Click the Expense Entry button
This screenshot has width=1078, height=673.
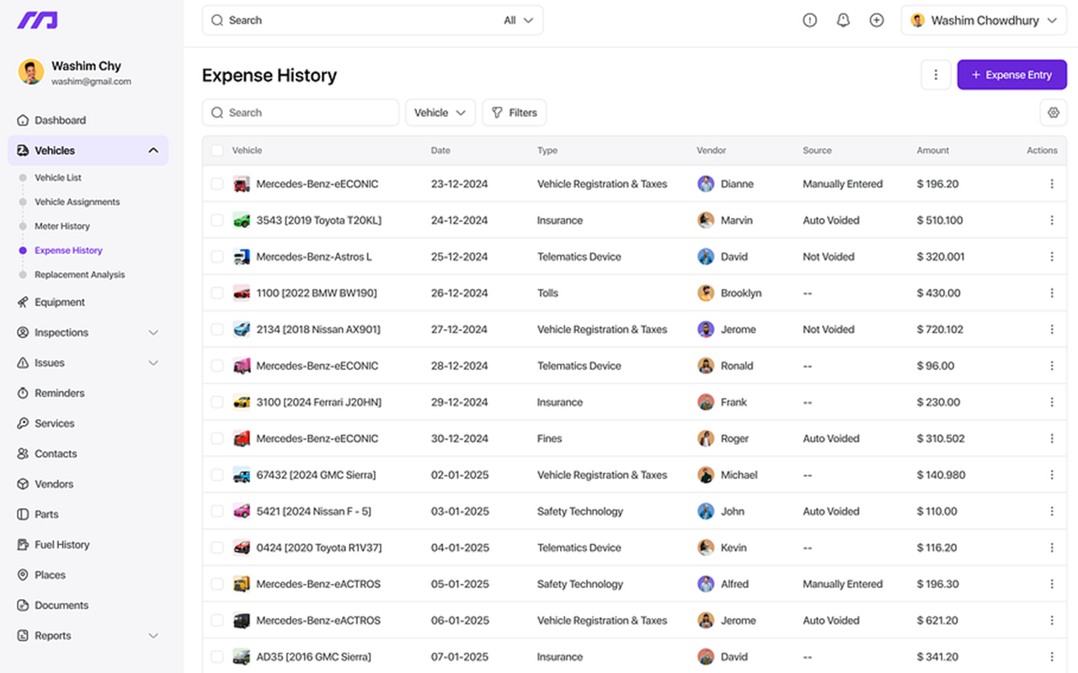1011,75
